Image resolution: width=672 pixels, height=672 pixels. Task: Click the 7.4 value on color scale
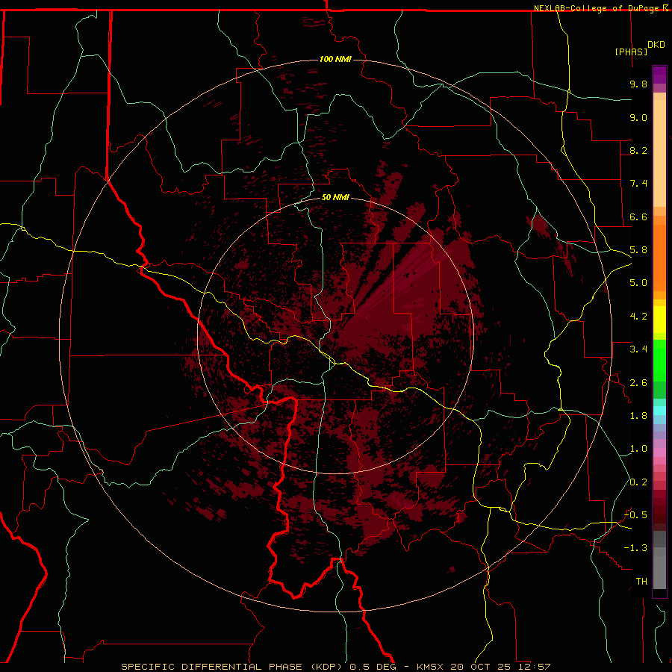coord(638,184)
